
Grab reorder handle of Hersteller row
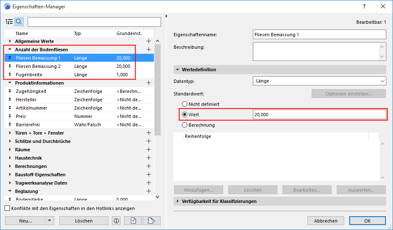[x=10, y=100]
